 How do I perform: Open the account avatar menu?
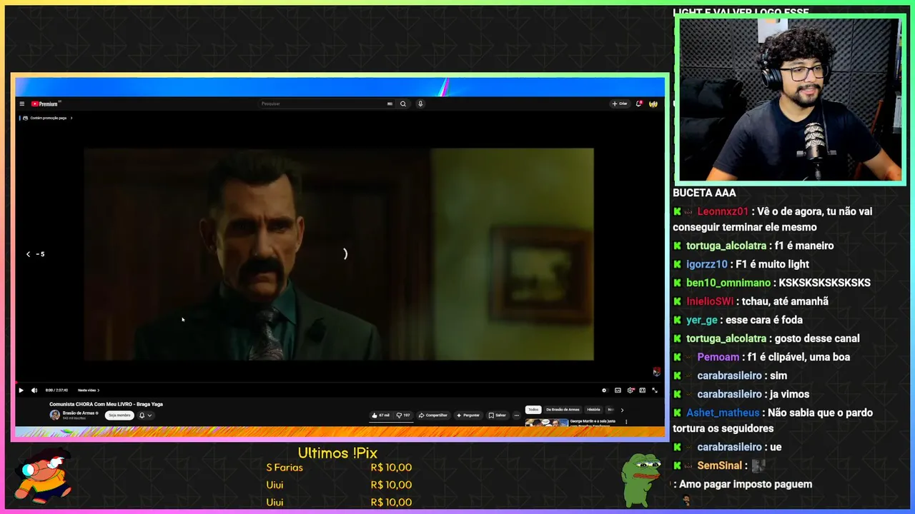(653, 104)
